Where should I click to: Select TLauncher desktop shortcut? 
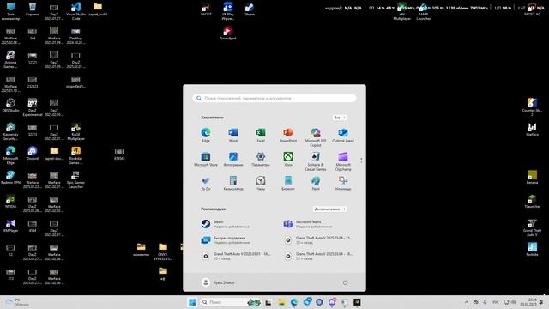[x=532, y=202]
